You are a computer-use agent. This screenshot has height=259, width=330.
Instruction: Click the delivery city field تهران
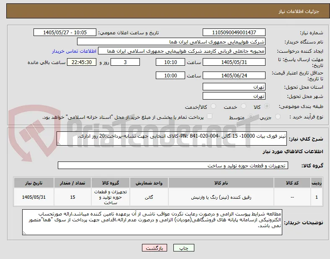point(234,96)
